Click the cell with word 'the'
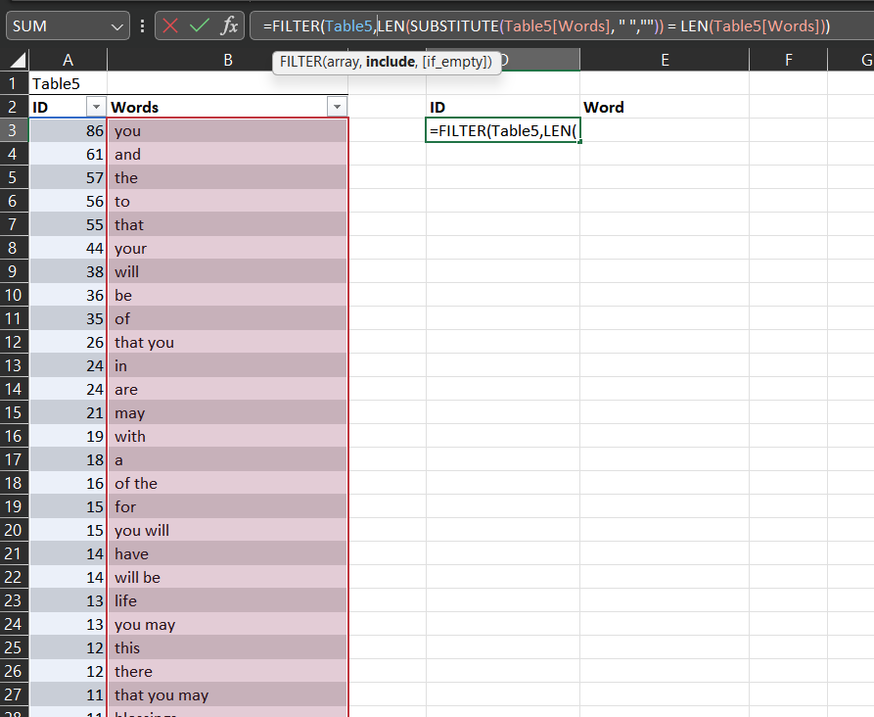This screenshot has height=717, width=874. pos(227,177)
